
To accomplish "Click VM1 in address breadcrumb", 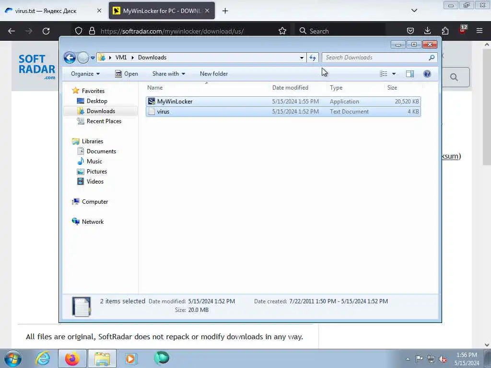I will point(121,57).
